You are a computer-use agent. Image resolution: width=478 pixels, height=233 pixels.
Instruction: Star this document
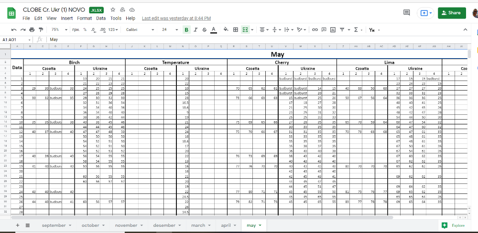pyautogui.click(x=113, y=10)
